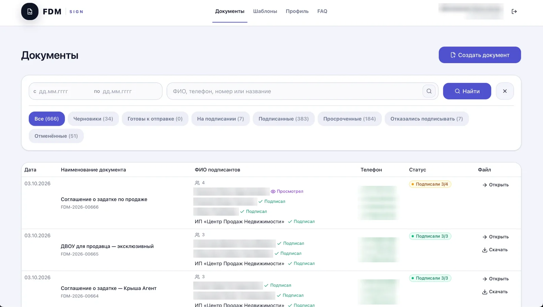
Task: Click the Подписали 3/4 status badge
Action: 430,184
